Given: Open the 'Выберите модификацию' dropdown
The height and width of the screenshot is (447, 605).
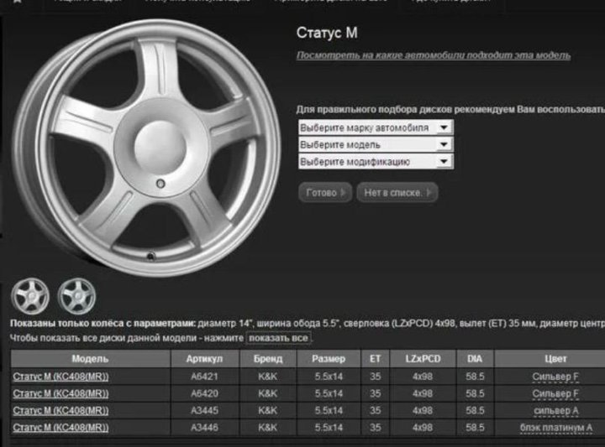Looking at the screenshot, I should [376, 161].
